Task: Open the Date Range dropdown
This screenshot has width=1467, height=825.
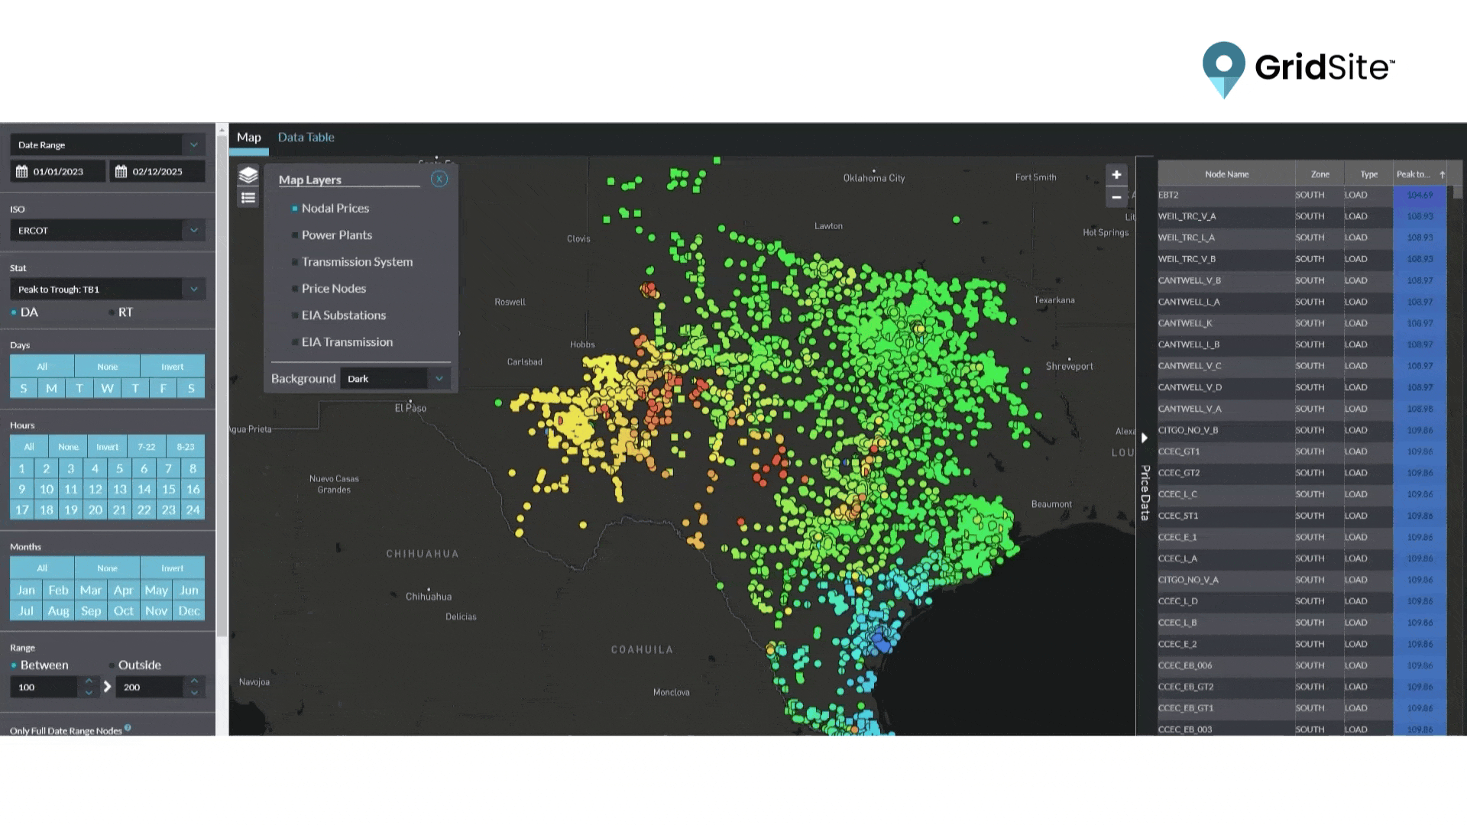Action: (x=108, y=144)
